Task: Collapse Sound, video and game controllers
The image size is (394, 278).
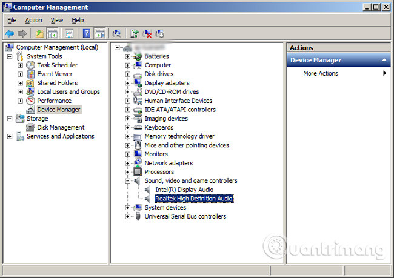Action: pyautogui.click(x=128, y=180)
